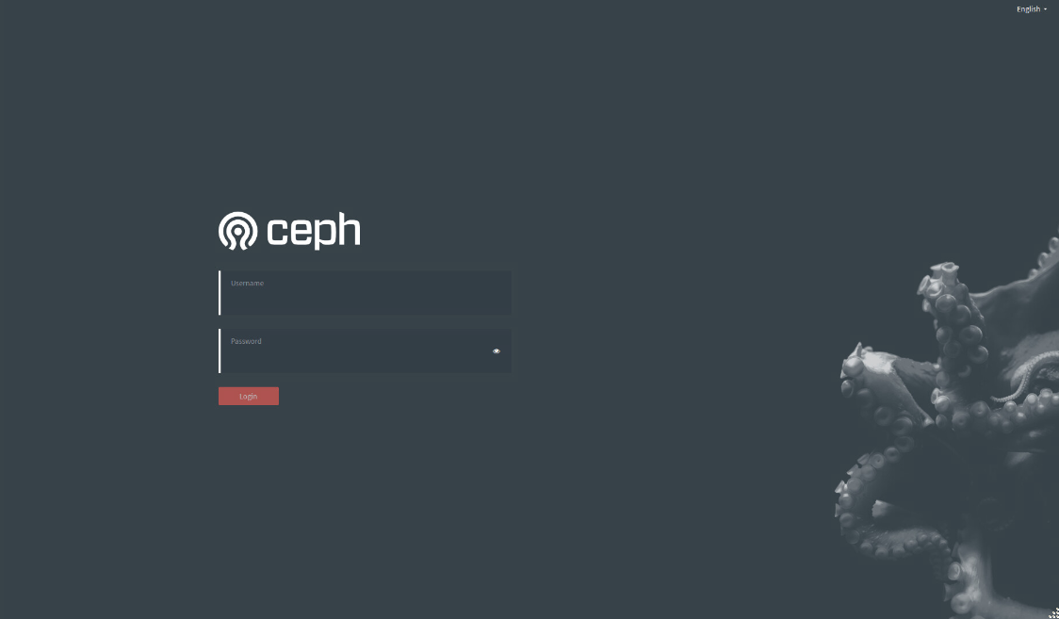Toggle password visibility with the eye icon

pyautogui.click(x=497, y=351)
